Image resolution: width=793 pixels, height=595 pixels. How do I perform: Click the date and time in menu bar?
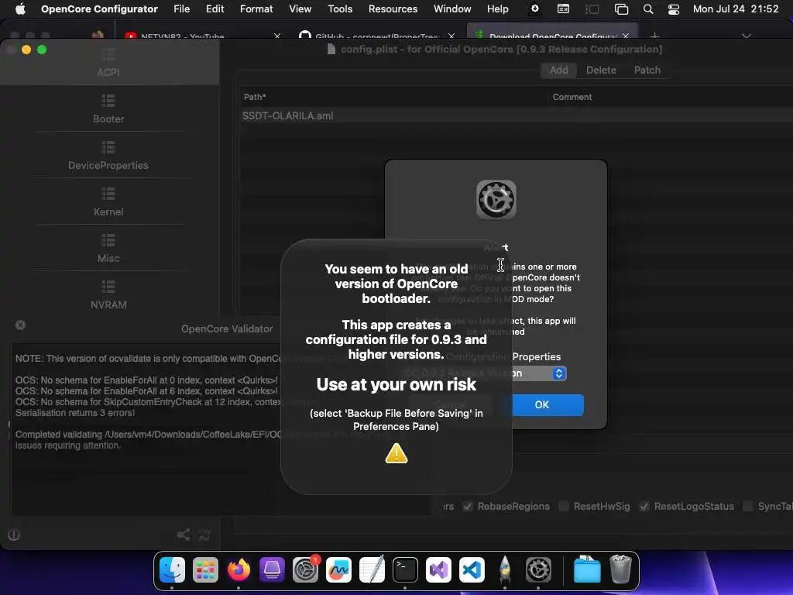(x=736, y=9)
